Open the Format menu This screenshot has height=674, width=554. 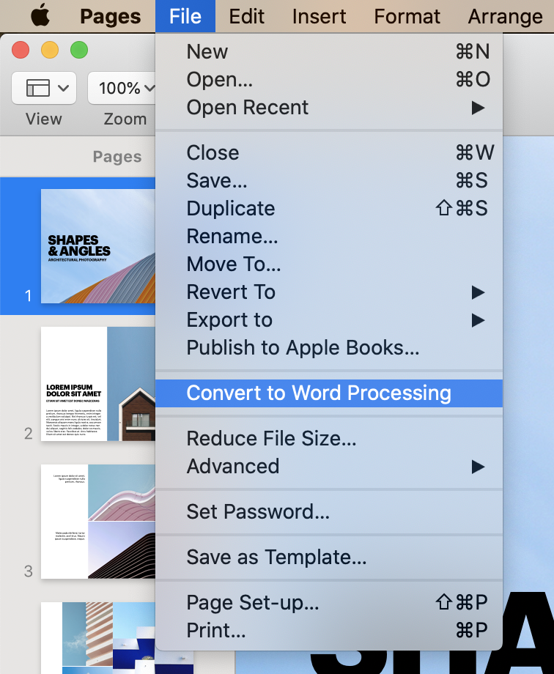[407, 16]
